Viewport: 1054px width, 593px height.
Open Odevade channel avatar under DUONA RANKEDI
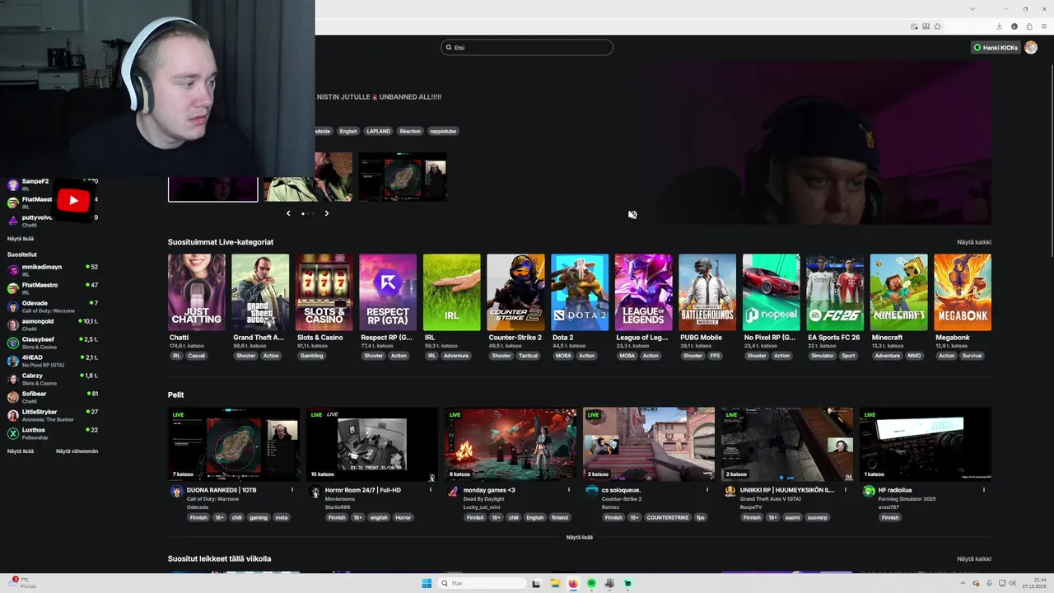click(176, 491)
